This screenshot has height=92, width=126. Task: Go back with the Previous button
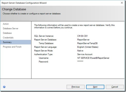coord(75,87)
